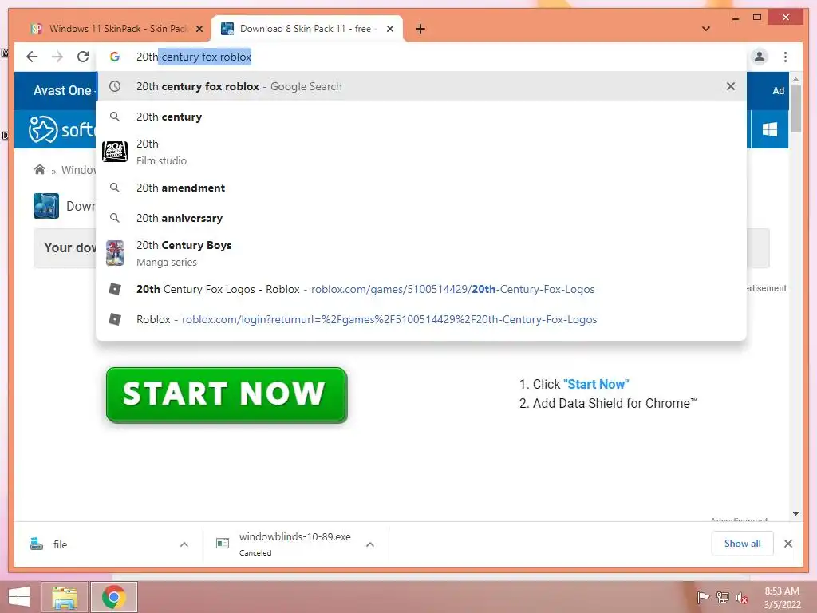
Task: Click 'Add Data Shield for Chrome' text
Action: tap(615, 403)
